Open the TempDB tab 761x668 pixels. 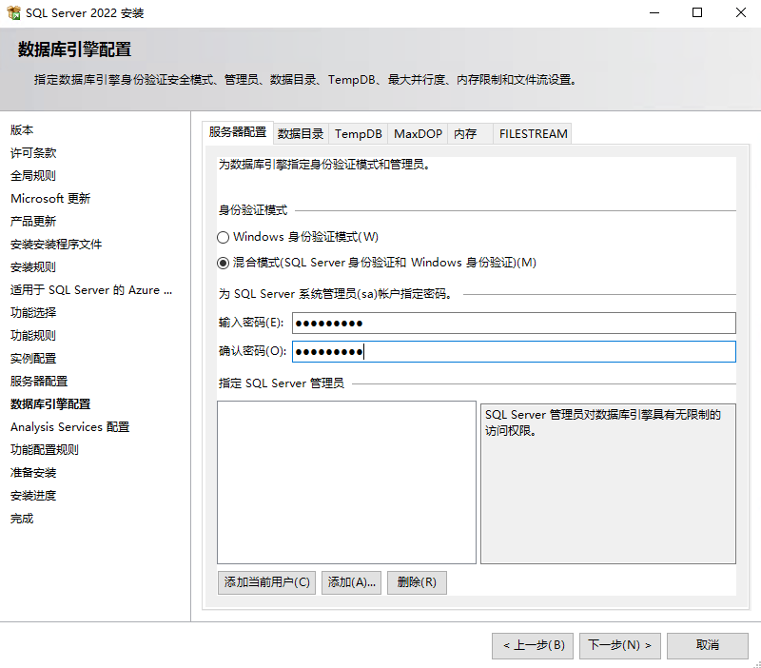click(359, 133)
